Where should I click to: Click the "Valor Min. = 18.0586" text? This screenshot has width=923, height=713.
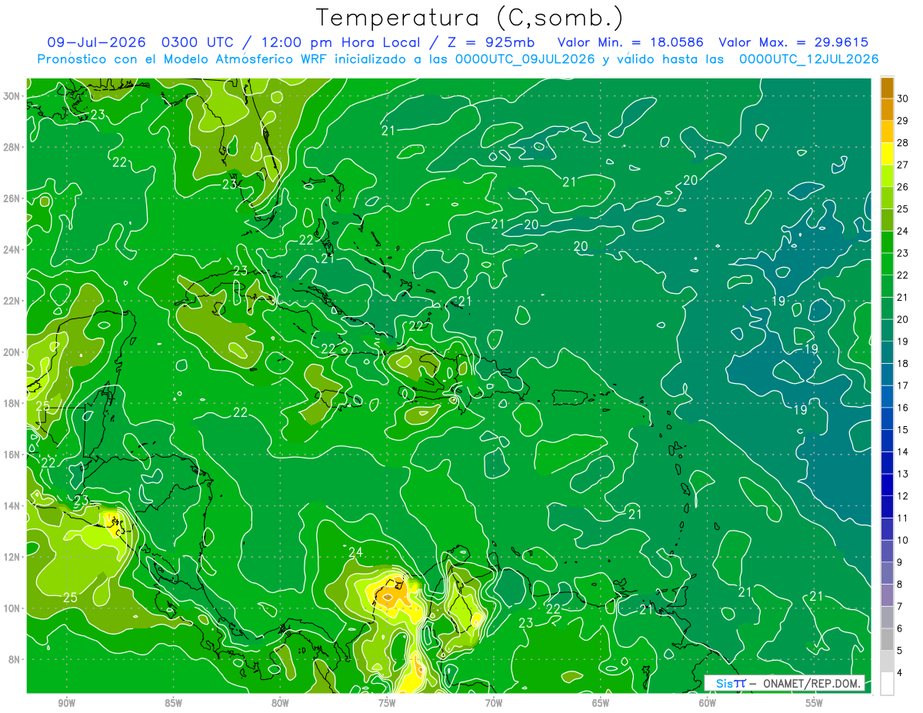[x=629, y=42]
